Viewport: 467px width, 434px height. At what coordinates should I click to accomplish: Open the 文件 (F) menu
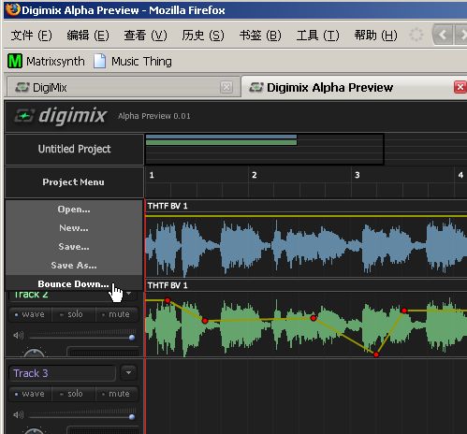31,36
